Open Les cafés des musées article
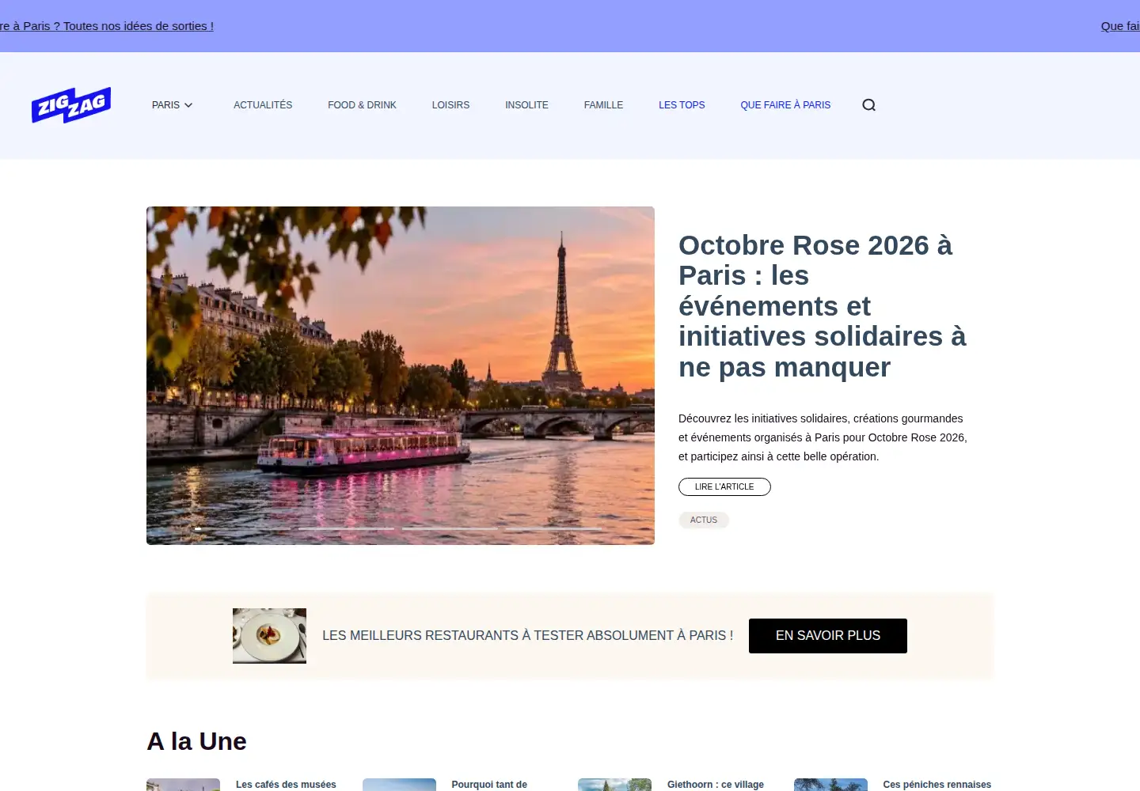This screenshot has height=791, width=1140. pos(286,785)
